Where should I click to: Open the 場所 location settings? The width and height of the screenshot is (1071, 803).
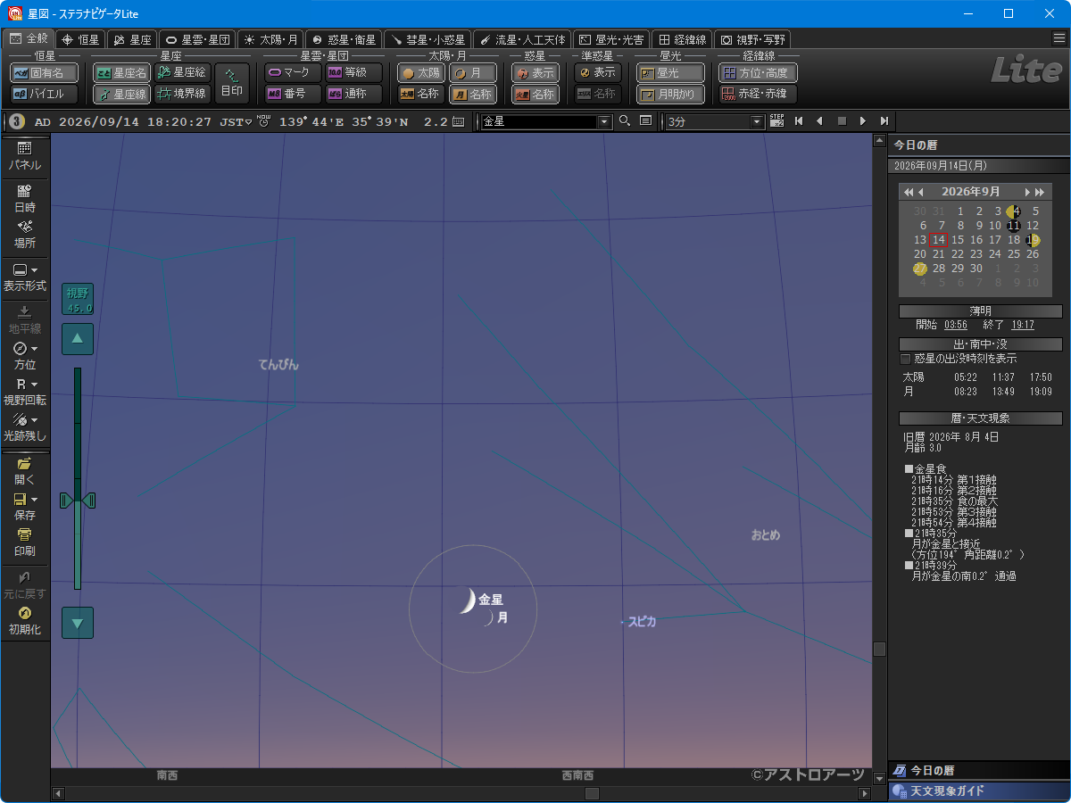click(25, 234)
